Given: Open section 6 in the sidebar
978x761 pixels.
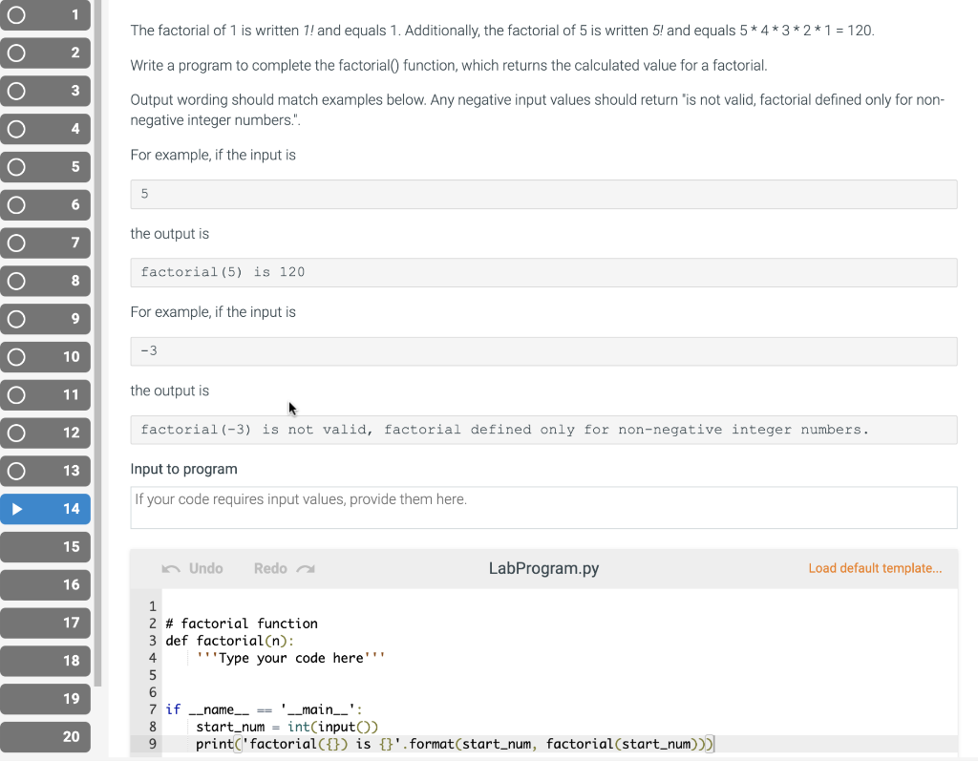Looking at the screenshot, I should click(x=45, y=205).
